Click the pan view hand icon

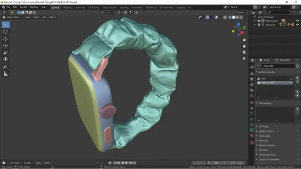(x=244, y=46)
